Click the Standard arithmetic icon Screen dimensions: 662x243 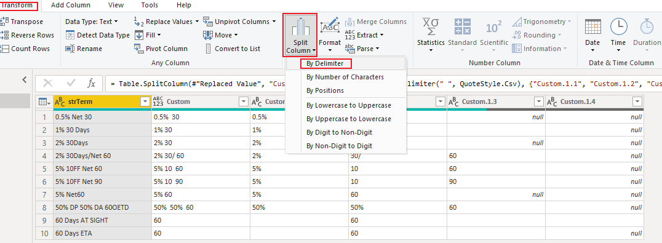coord(462,26)
